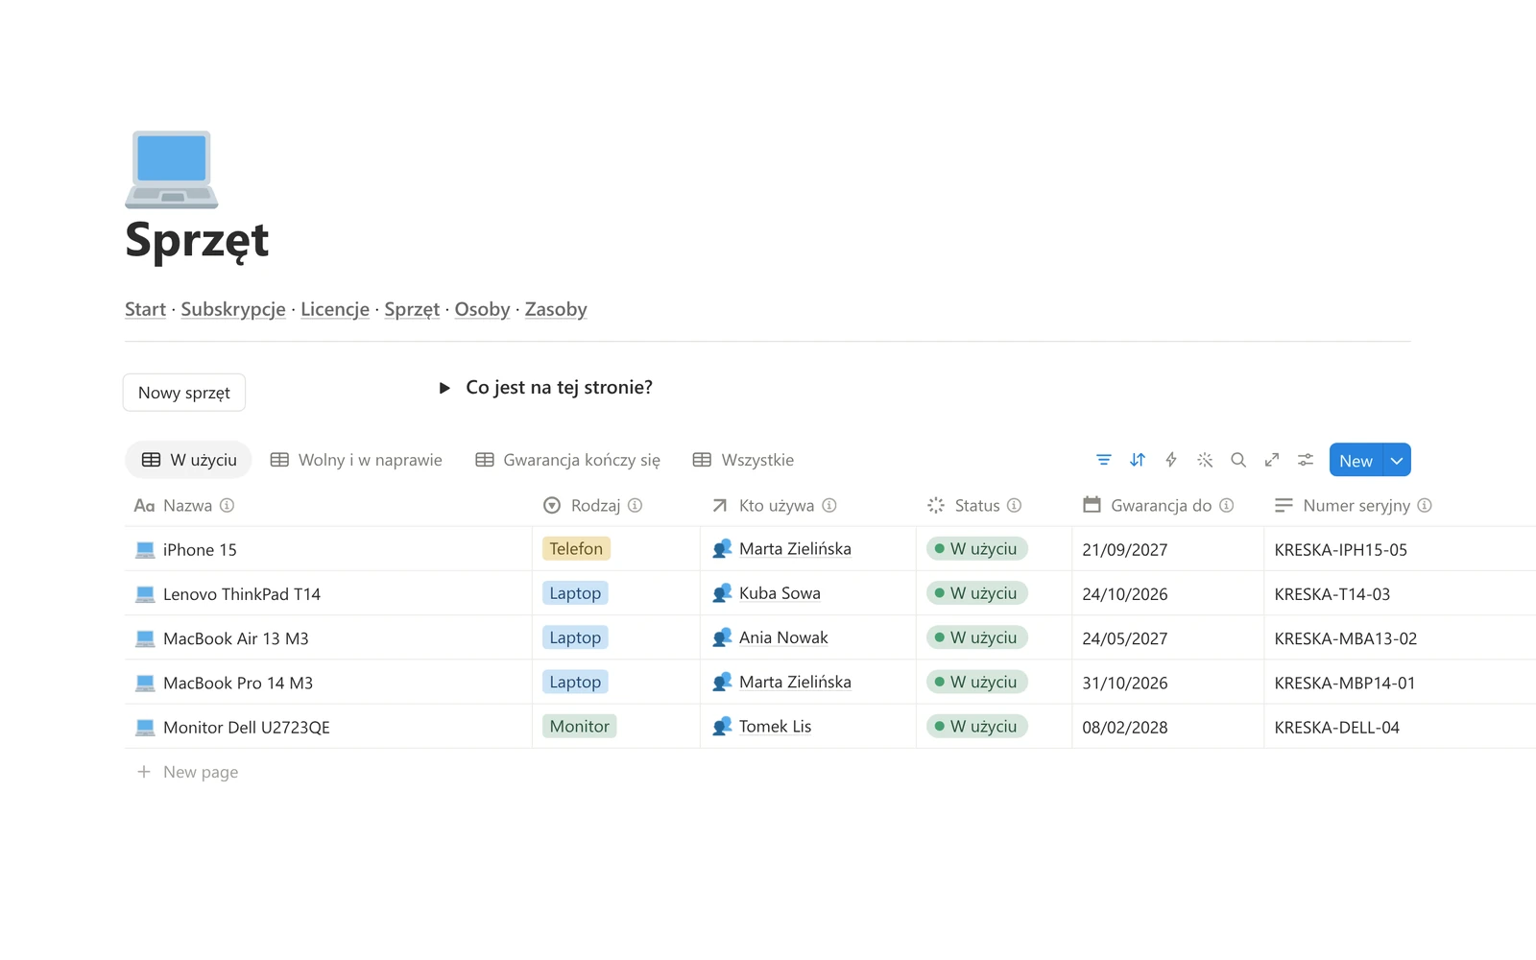Click the laptop icon of iPhone 15 row
The height and width of the screenshot is (960, 1536).
145,549
